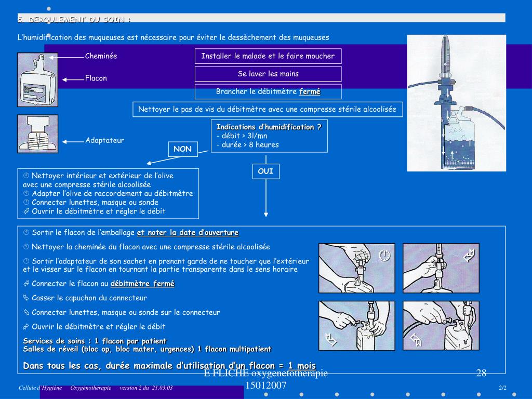
Task: Click the "E FLICHE oxygenefotherapie" caption
Action: click(x=265, y=373)
